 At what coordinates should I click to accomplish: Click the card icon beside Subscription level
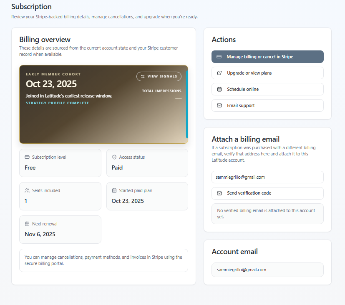pos(27,157)
